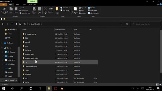
Task: Open the Drive Tools tab
Action: point(32,4)
